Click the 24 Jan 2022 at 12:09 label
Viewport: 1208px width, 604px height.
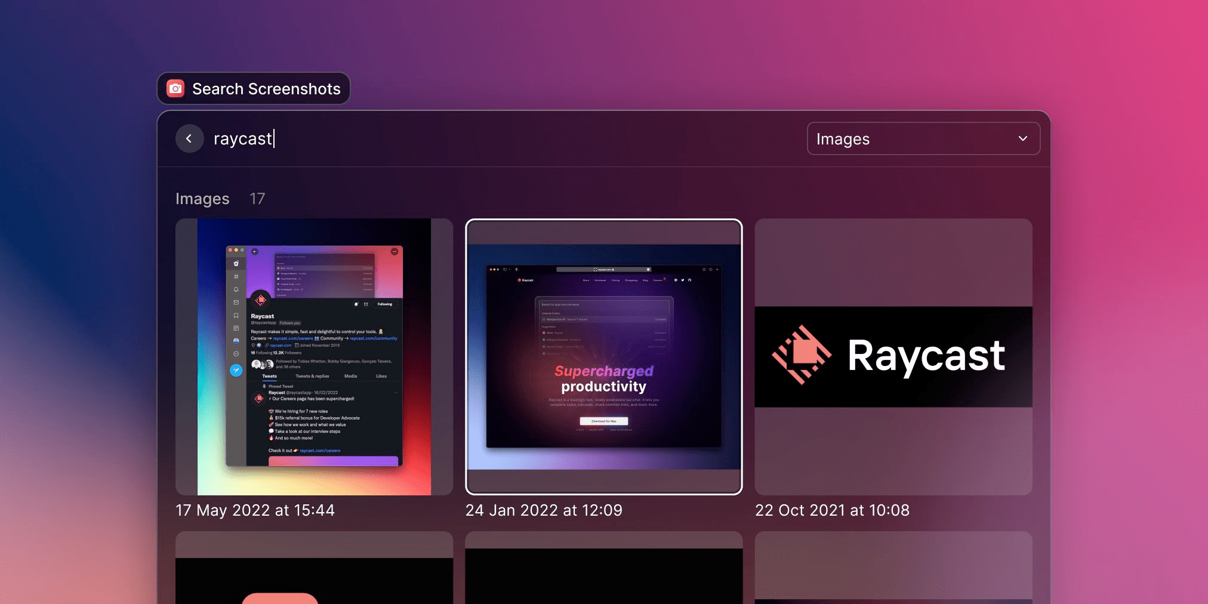point(544,510)
